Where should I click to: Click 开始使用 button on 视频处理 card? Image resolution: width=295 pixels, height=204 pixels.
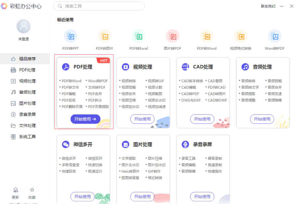[x=142, y=119]
